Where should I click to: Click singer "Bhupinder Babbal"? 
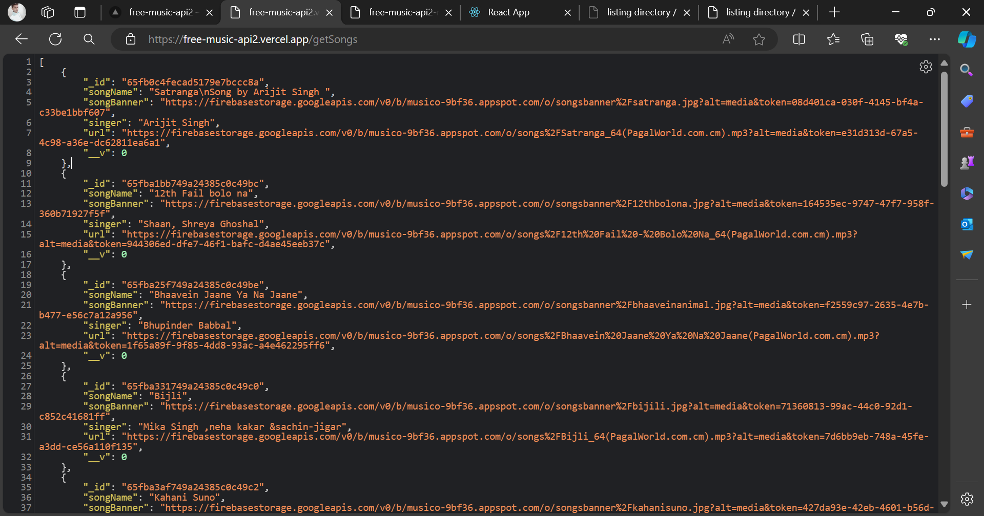pyautogui.click(x=187, y=326)
